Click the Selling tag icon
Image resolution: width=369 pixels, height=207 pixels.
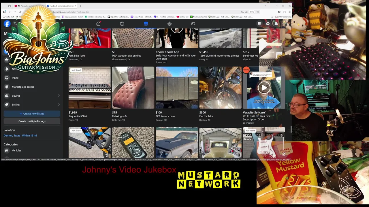tap(7, 105)
